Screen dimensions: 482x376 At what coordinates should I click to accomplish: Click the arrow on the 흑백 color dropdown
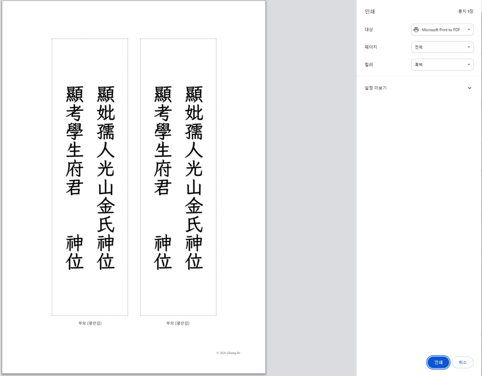[469, 65]
